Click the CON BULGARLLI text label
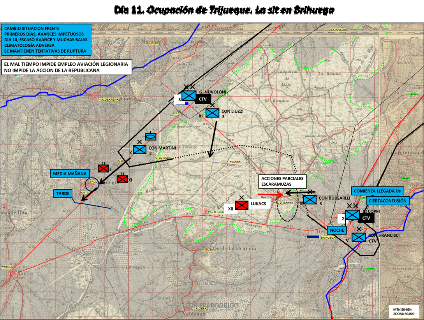 (x=334, y=198)
